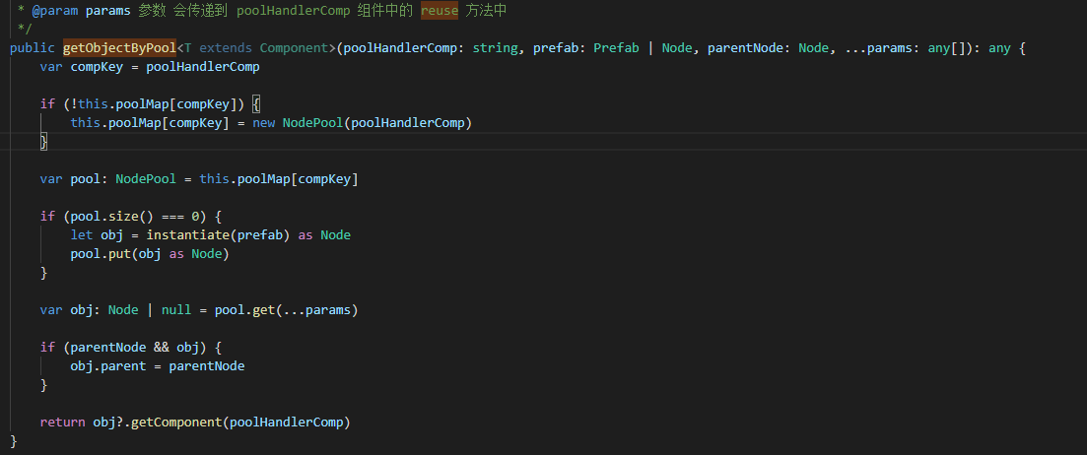Click the let keyword
This screenshot has width=1087, height=455.
tap(82, 234)
